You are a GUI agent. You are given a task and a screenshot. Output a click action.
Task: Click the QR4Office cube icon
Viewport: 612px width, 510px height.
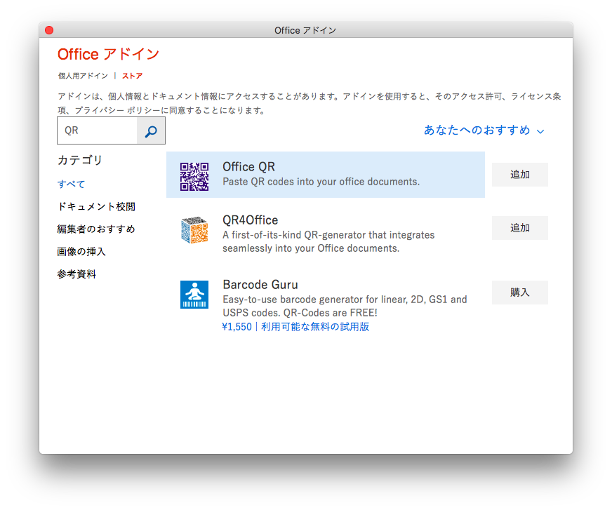coord(194,230)
